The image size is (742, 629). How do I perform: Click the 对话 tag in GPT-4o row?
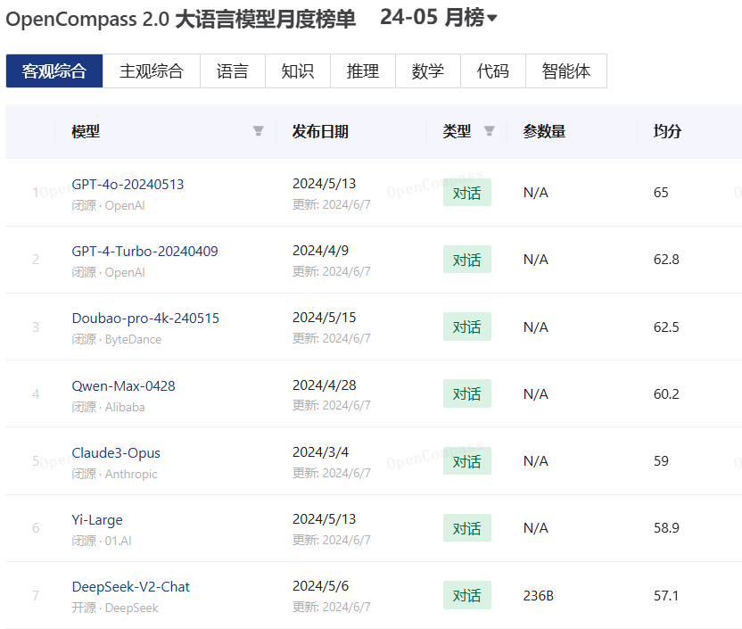pyautogui.click(x=466, y=193)
